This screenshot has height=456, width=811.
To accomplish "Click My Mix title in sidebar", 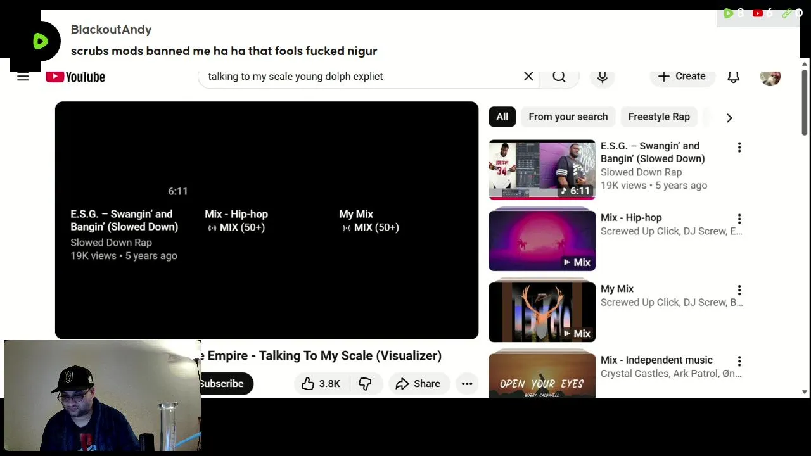I will point(617,289).
